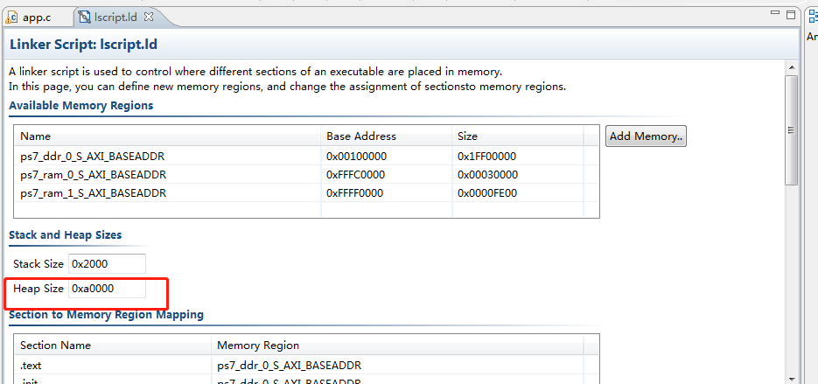Click the scroll down arrow of page scrollbar
Screen dimensions: 818x384
tap(792, 378)
